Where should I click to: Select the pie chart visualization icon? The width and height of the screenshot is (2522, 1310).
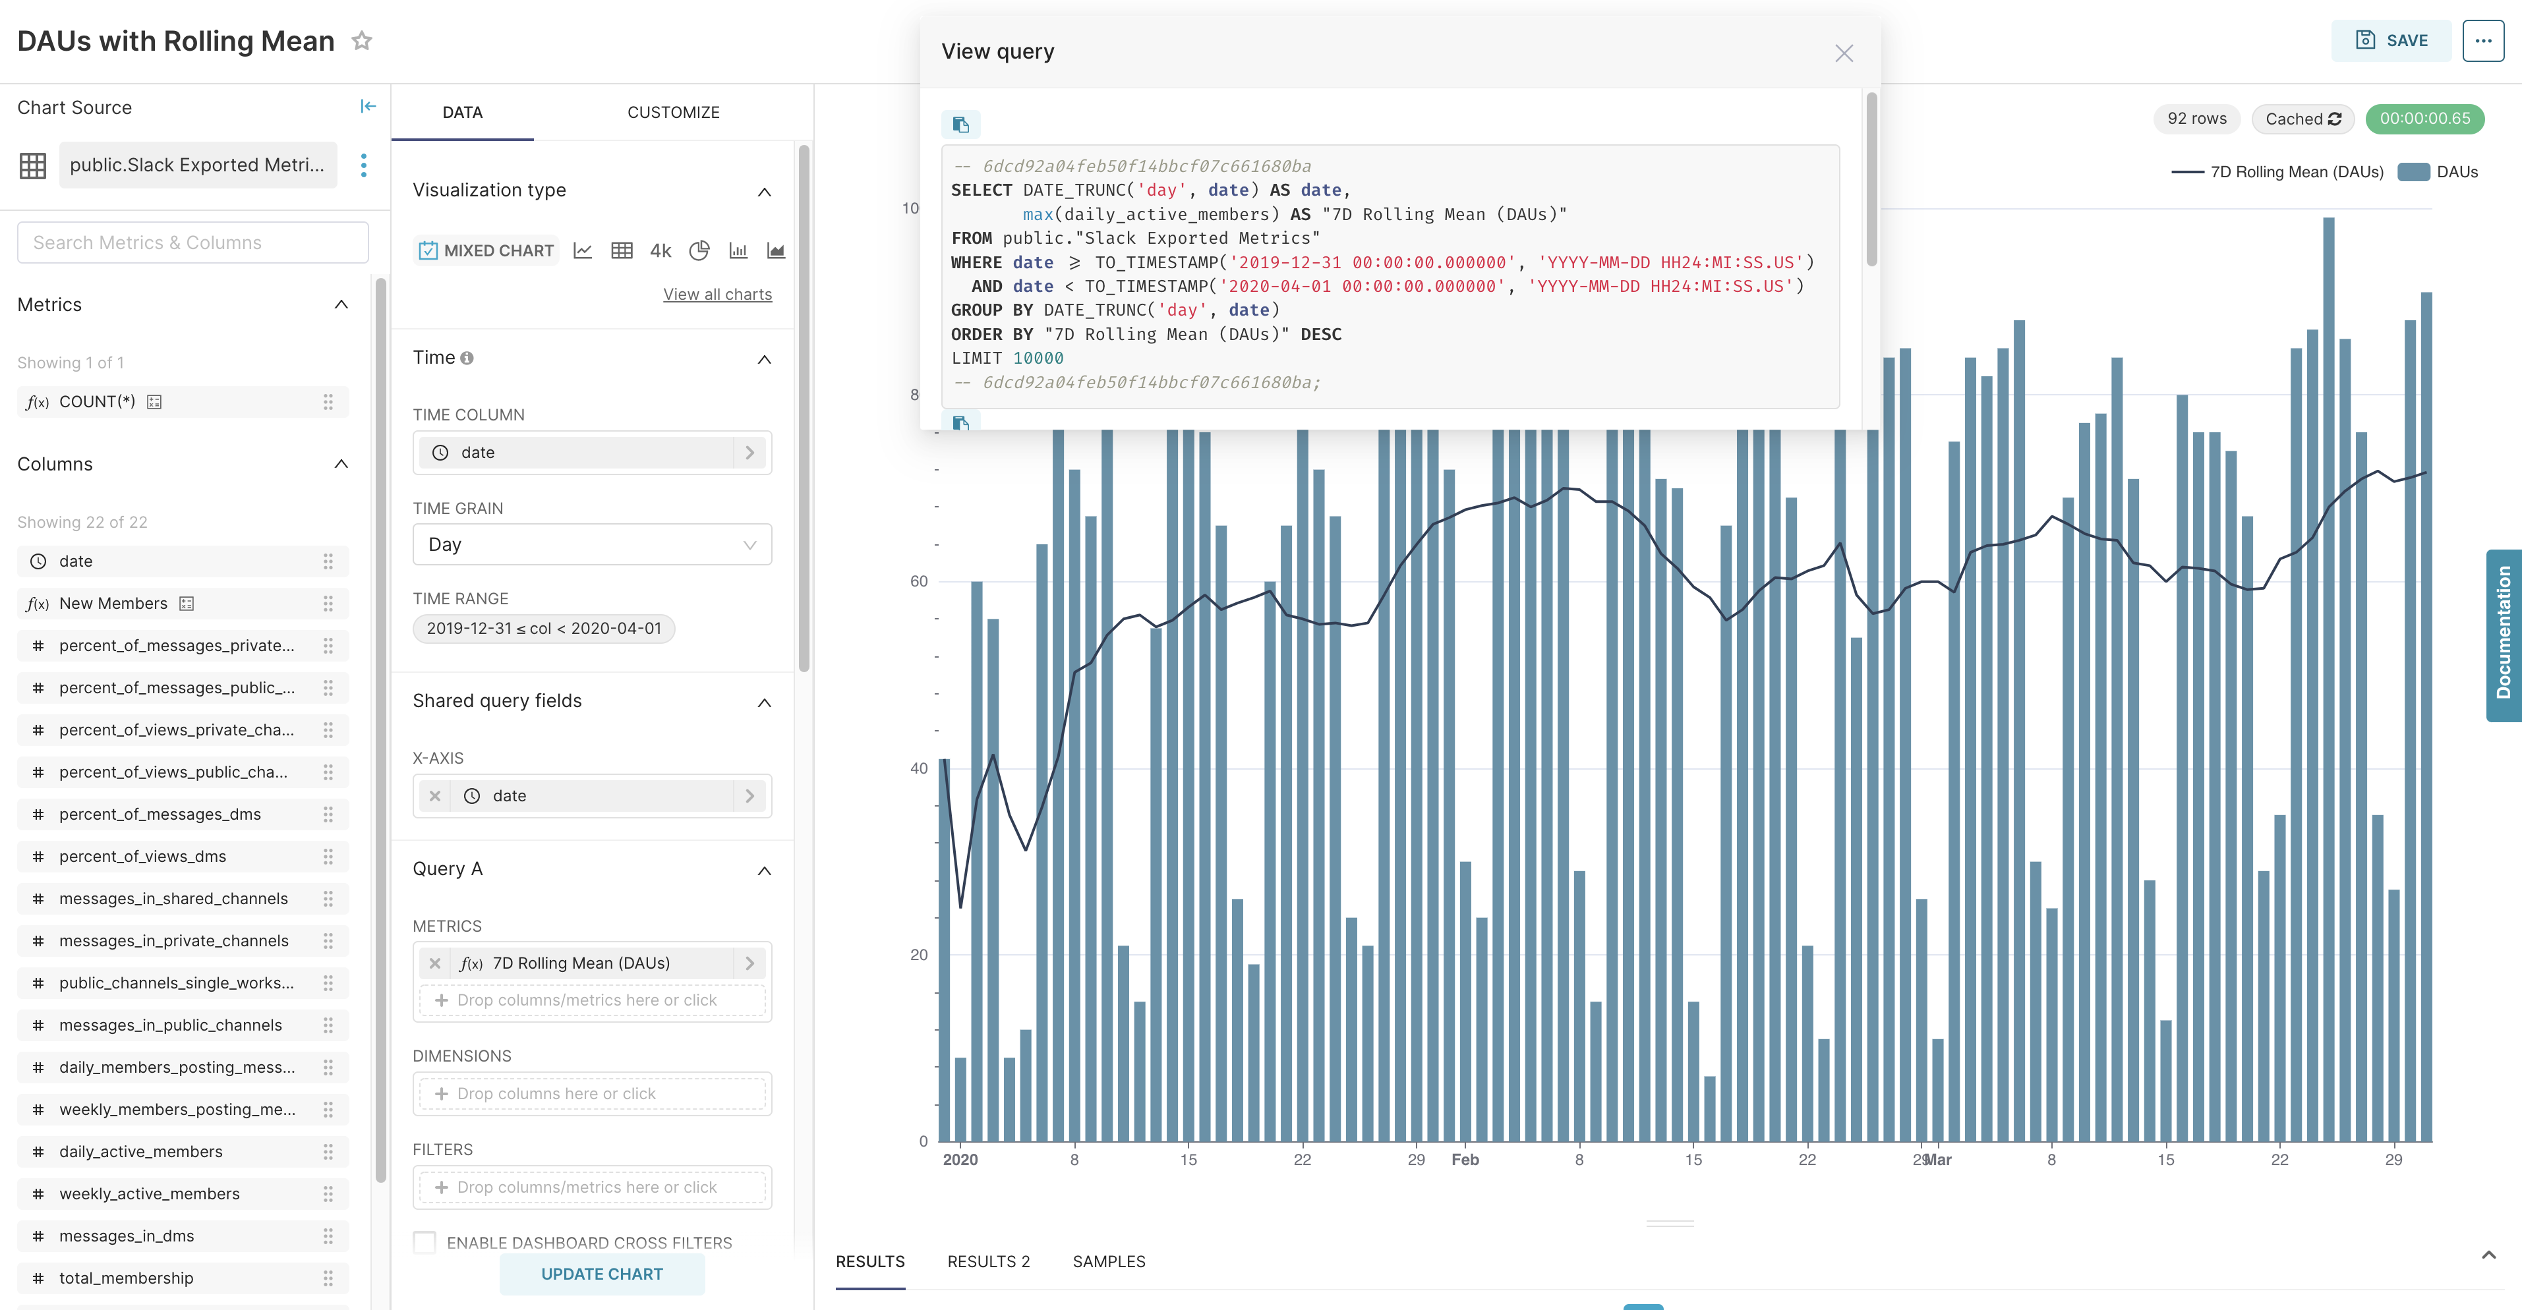coord(699,250)
